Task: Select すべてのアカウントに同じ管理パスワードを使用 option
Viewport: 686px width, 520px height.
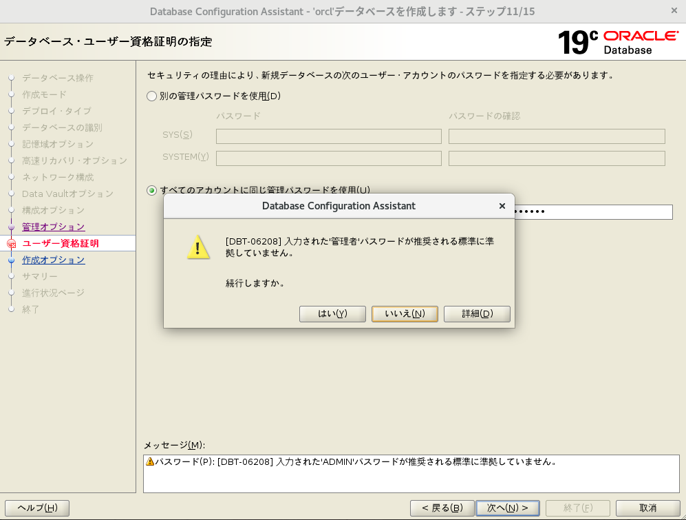Action: click(152, 190)
